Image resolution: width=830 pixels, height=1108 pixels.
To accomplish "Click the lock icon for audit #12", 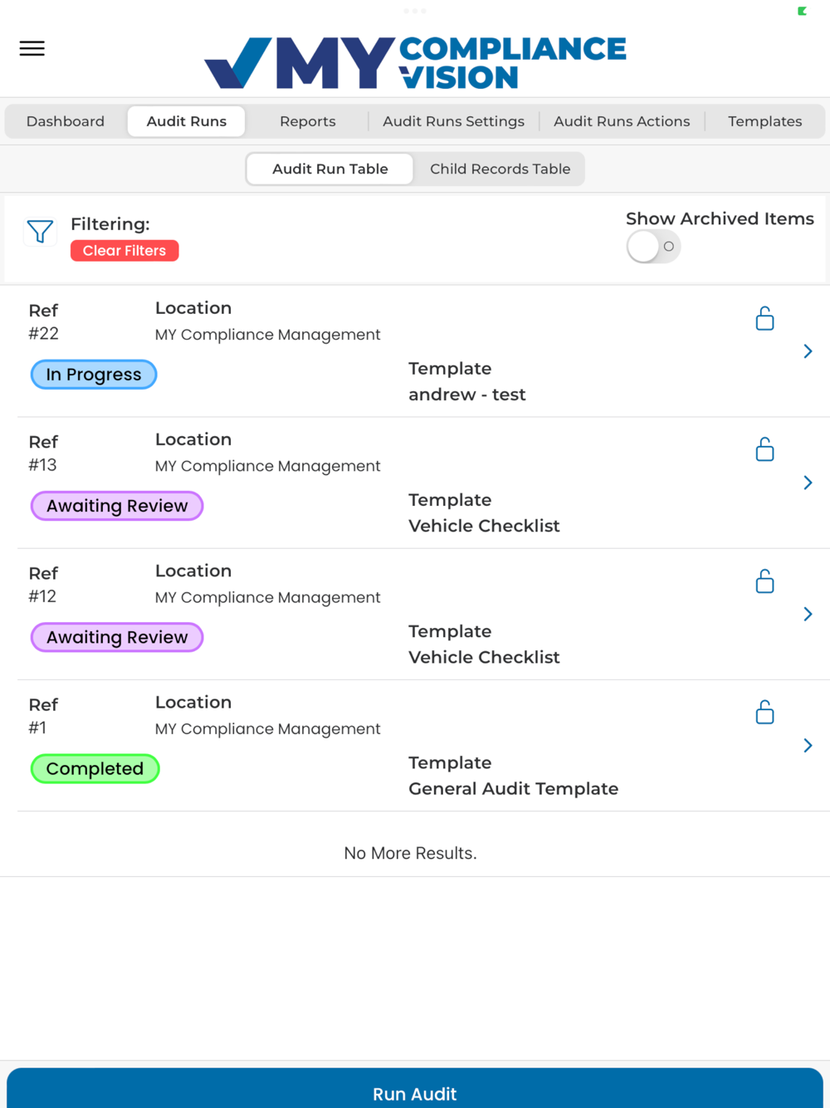I will [764, 581].
